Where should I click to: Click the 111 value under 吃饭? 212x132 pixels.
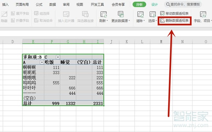tap(52, 67)
